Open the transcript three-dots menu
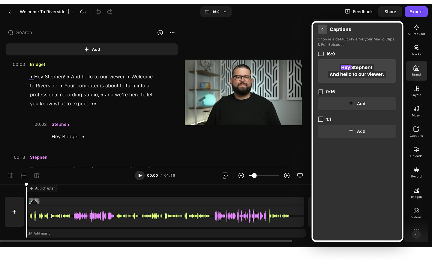This screenshot has height=263, width=432. 172,33
